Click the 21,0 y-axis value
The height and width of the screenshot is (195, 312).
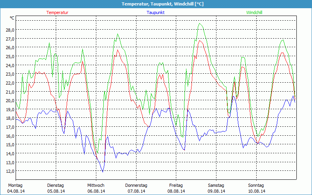point(10,92)
